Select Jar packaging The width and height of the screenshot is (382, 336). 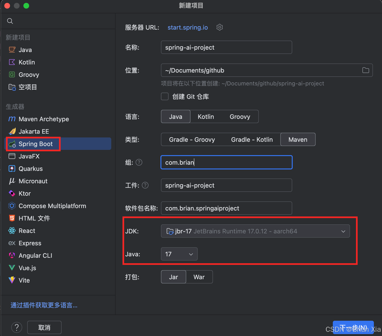coord(173,277)
